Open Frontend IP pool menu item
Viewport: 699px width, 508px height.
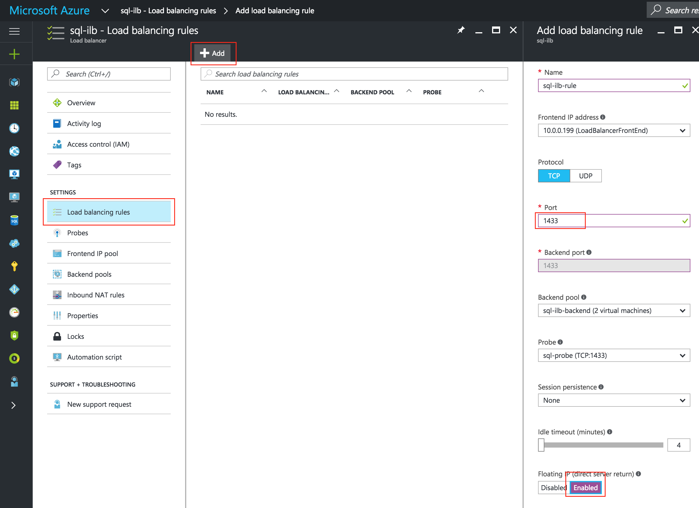click(x=109, y=253)
